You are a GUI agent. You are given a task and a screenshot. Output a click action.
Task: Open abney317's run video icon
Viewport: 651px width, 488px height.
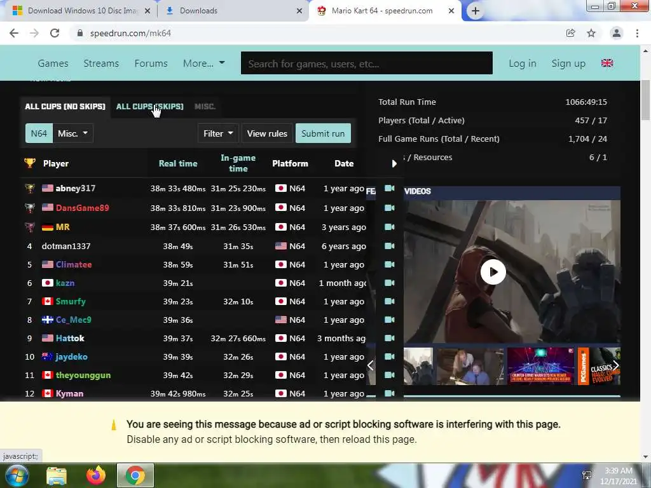coord(390,188)
